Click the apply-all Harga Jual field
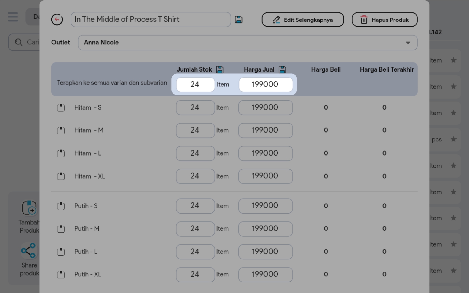The image size is (469, 293). pos(265,85)
